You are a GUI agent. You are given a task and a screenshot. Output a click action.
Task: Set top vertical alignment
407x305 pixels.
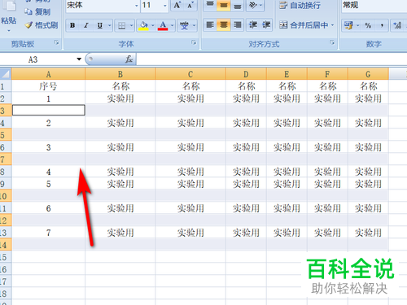pyautogui.click(x=210, y=5)
